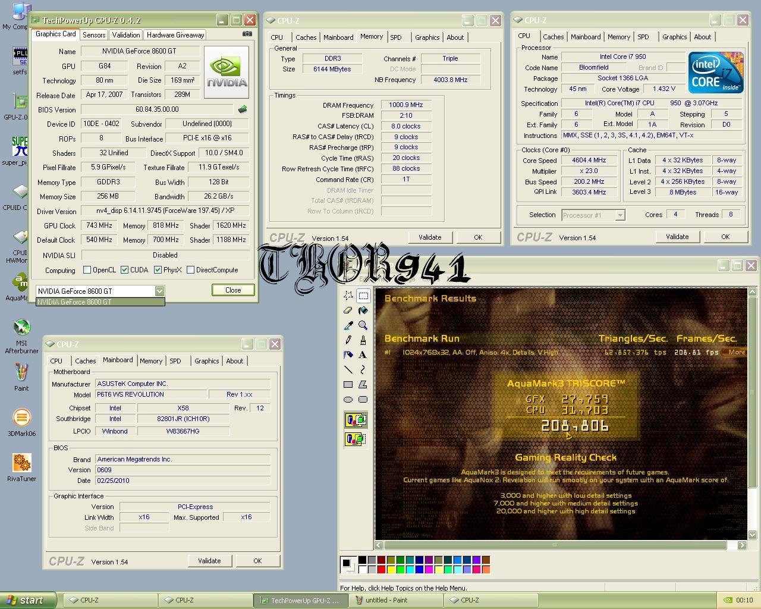The height and width of the screenshot is (609, 761).
Task: Choose the opaque selection option in Paint
Action: [356, 420]
